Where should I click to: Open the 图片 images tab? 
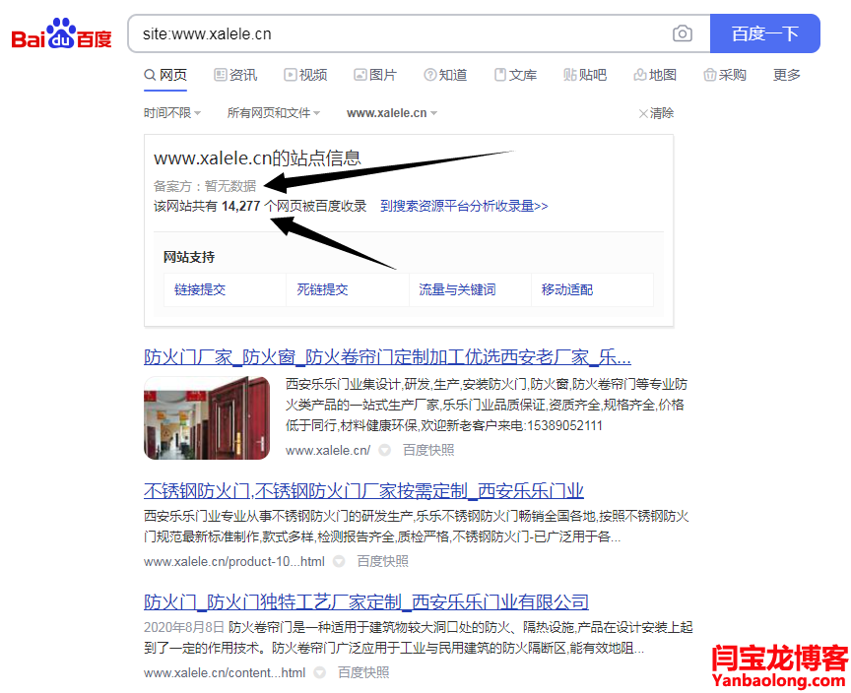(x=375, y=75)
